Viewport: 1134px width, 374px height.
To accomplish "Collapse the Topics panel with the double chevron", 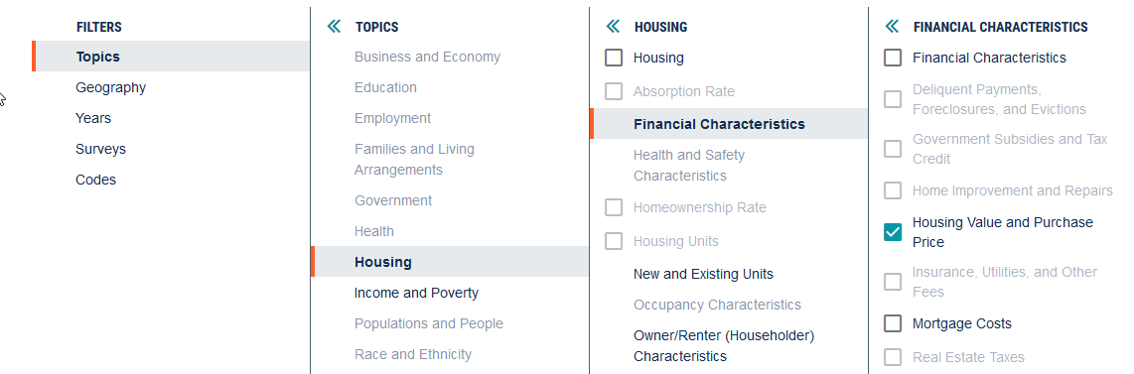I will tap(334, 27).
